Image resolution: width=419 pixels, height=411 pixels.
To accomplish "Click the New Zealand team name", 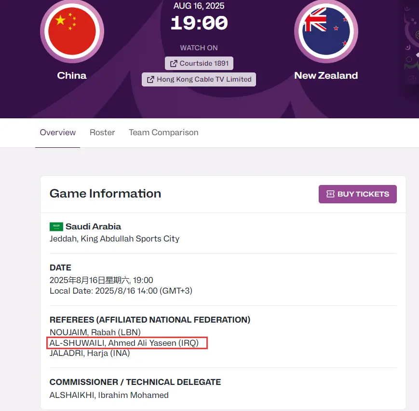I will click(326, 75).
